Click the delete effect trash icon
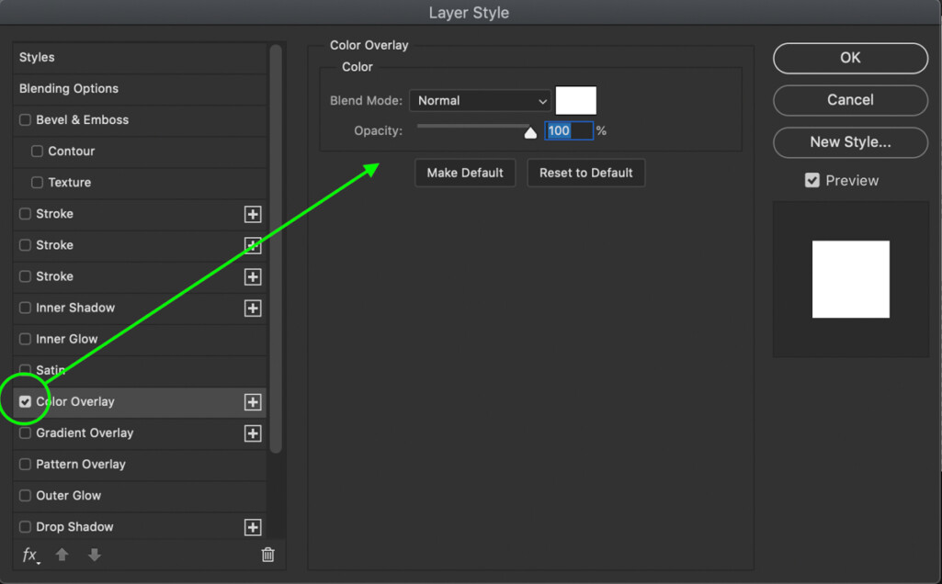942x584 pixels. click(267, 555)
